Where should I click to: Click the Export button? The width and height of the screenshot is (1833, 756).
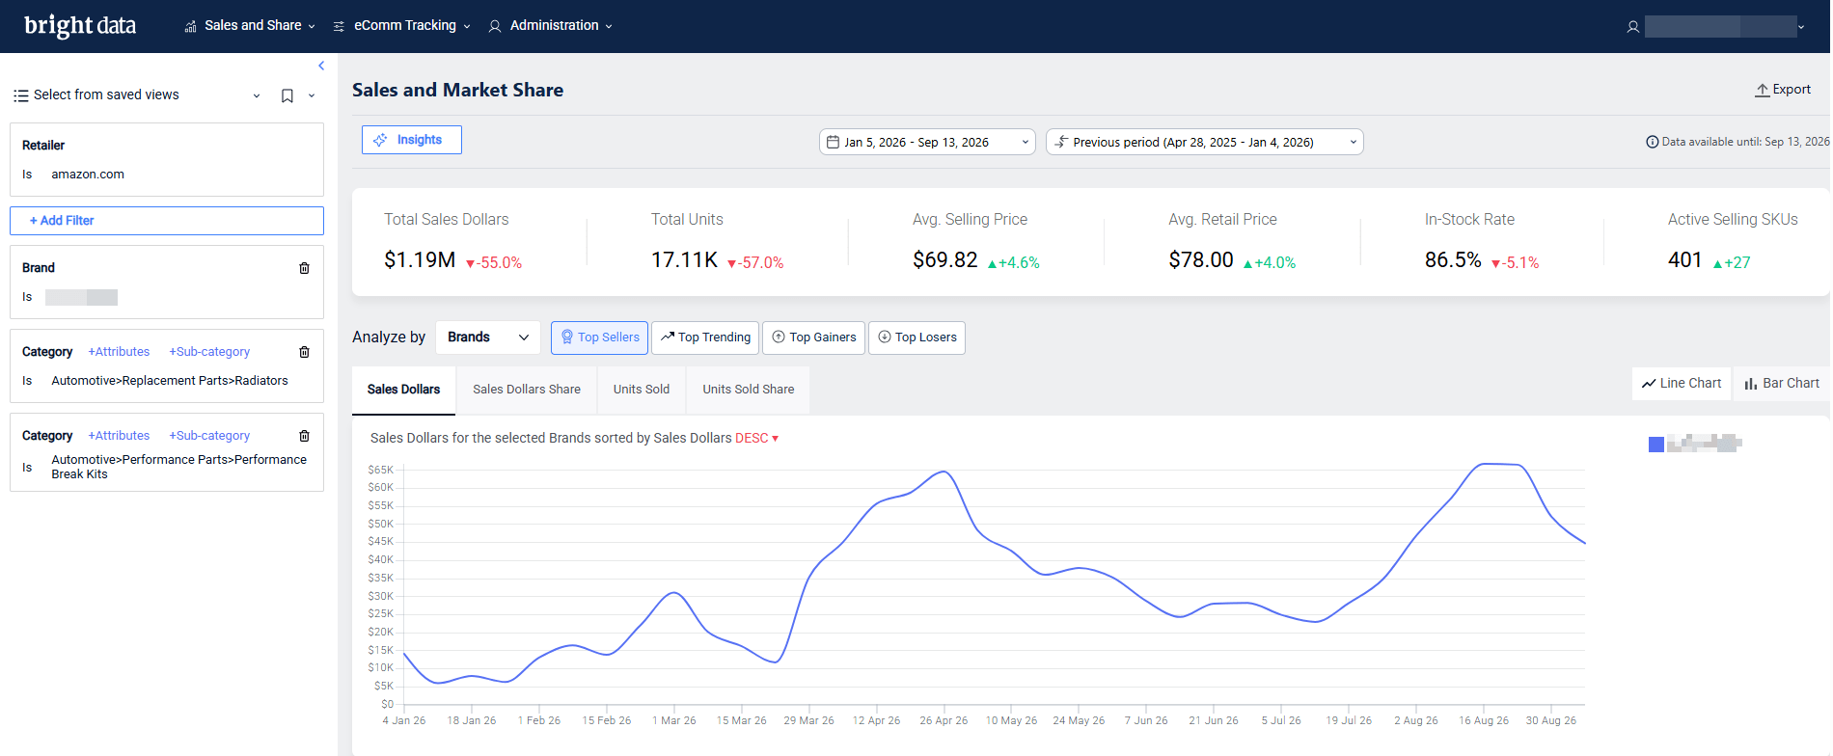[1783, 90]
